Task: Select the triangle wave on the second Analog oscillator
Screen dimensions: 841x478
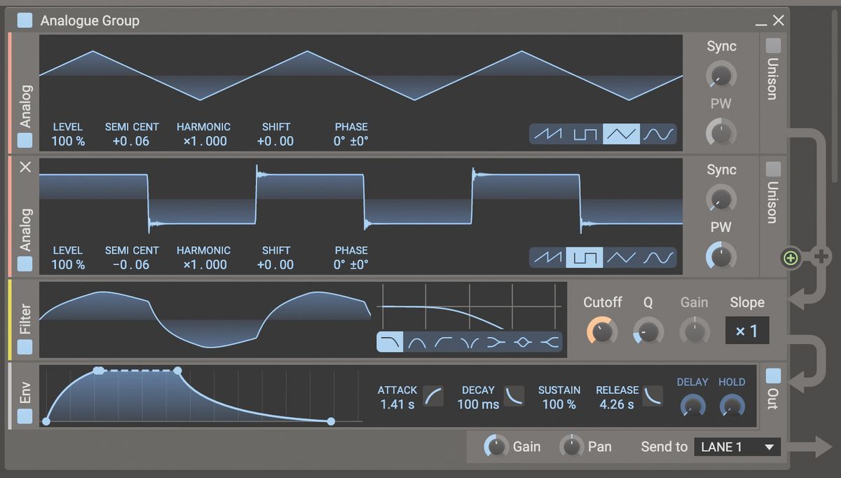Action: (x=622, y=257)
